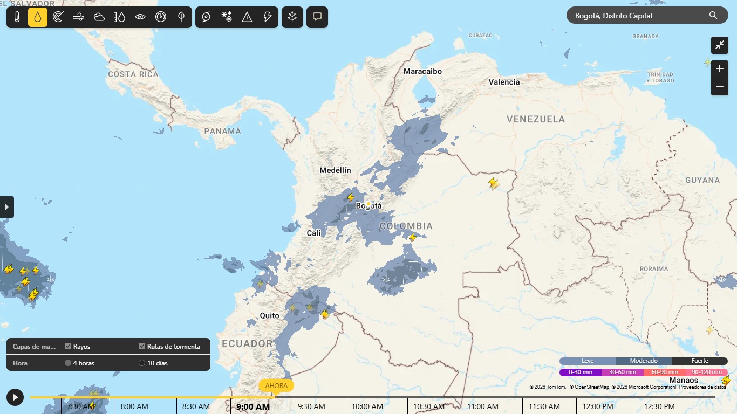Image resolution: width=737 pixels, height=414 pixels.
Task: Expand the left side panel arrow
Action: tap(6, 207)
